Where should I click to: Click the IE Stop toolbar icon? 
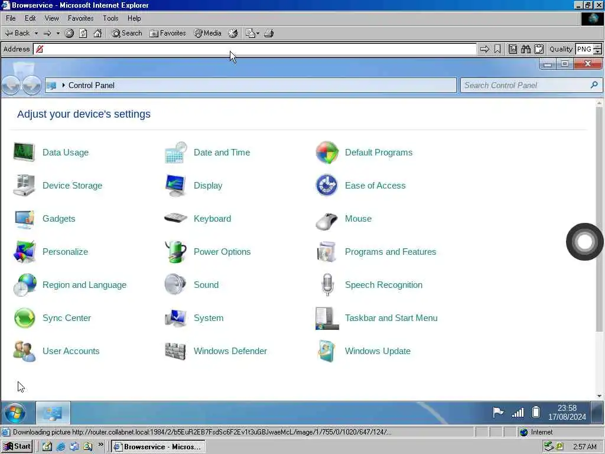tap(69, 33)
